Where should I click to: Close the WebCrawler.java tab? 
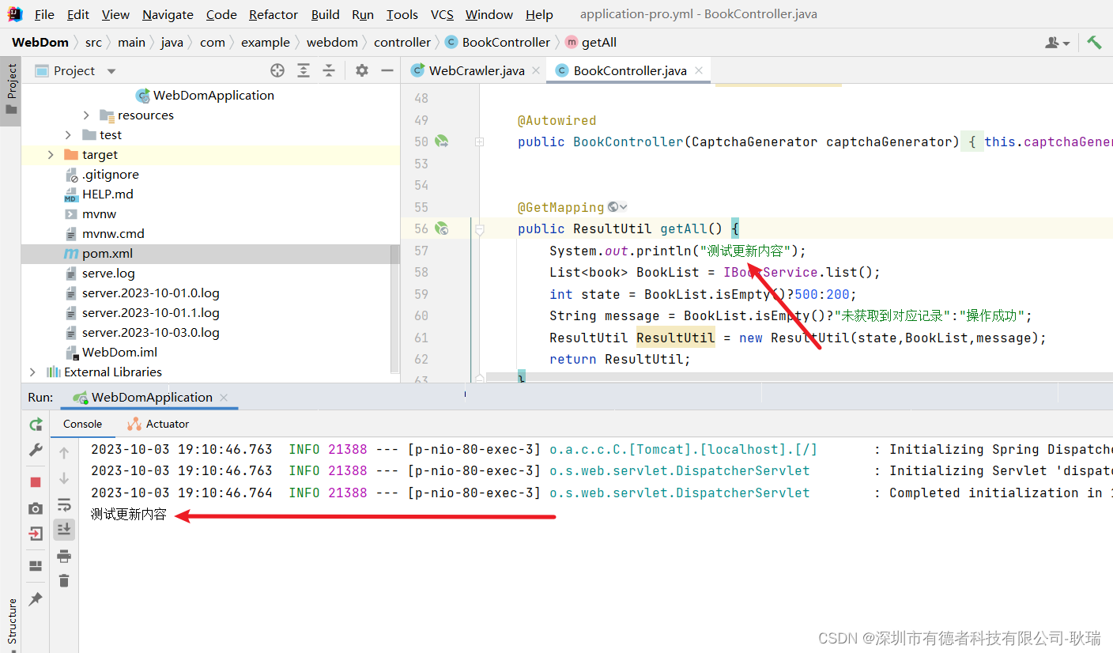[x=536, y=70]
